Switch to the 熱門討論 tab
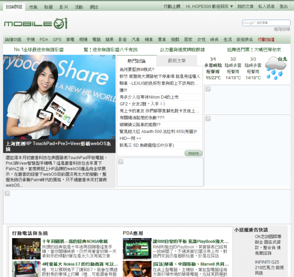The height and width of the screenshot is (277, 294). pos(136,61)
